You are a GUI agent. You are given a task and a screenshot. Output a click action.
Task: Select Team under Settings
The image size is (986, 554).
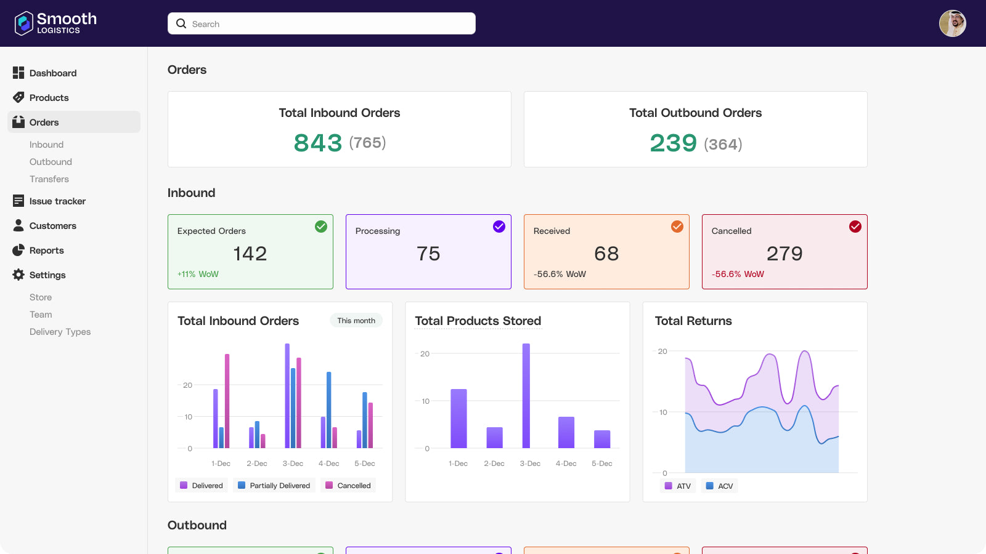coord(41,315)
